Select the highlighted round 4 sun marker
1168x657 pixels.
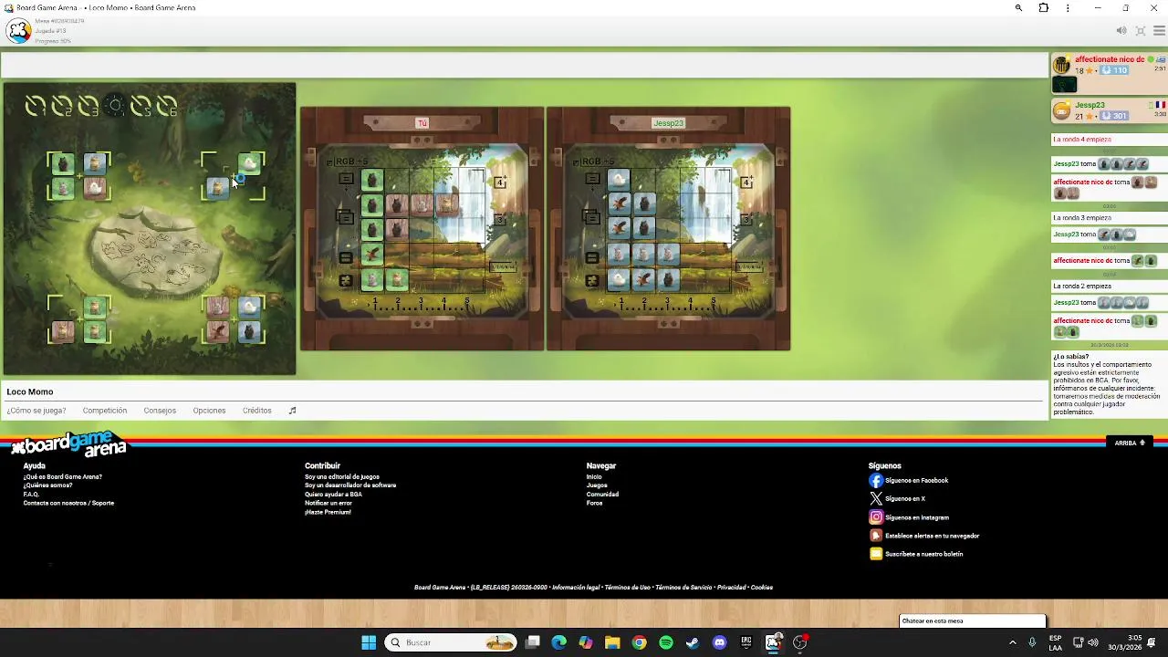[x=115, y=107]
